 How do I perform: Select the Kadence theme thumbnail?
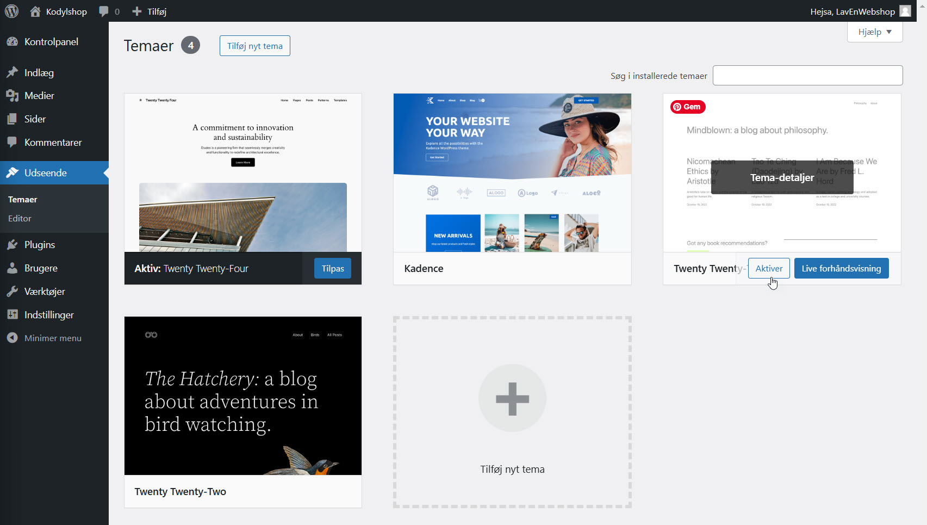point(512,172)
